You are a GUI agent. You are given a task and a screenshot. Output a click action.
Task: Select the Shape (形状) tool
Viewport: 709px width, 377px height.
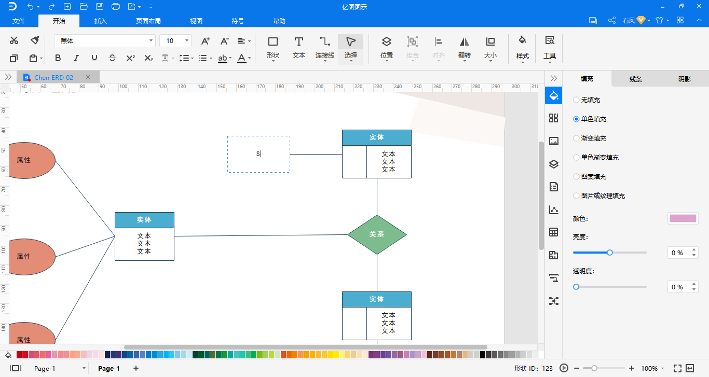pyautogui.click(x=272, y=48)
